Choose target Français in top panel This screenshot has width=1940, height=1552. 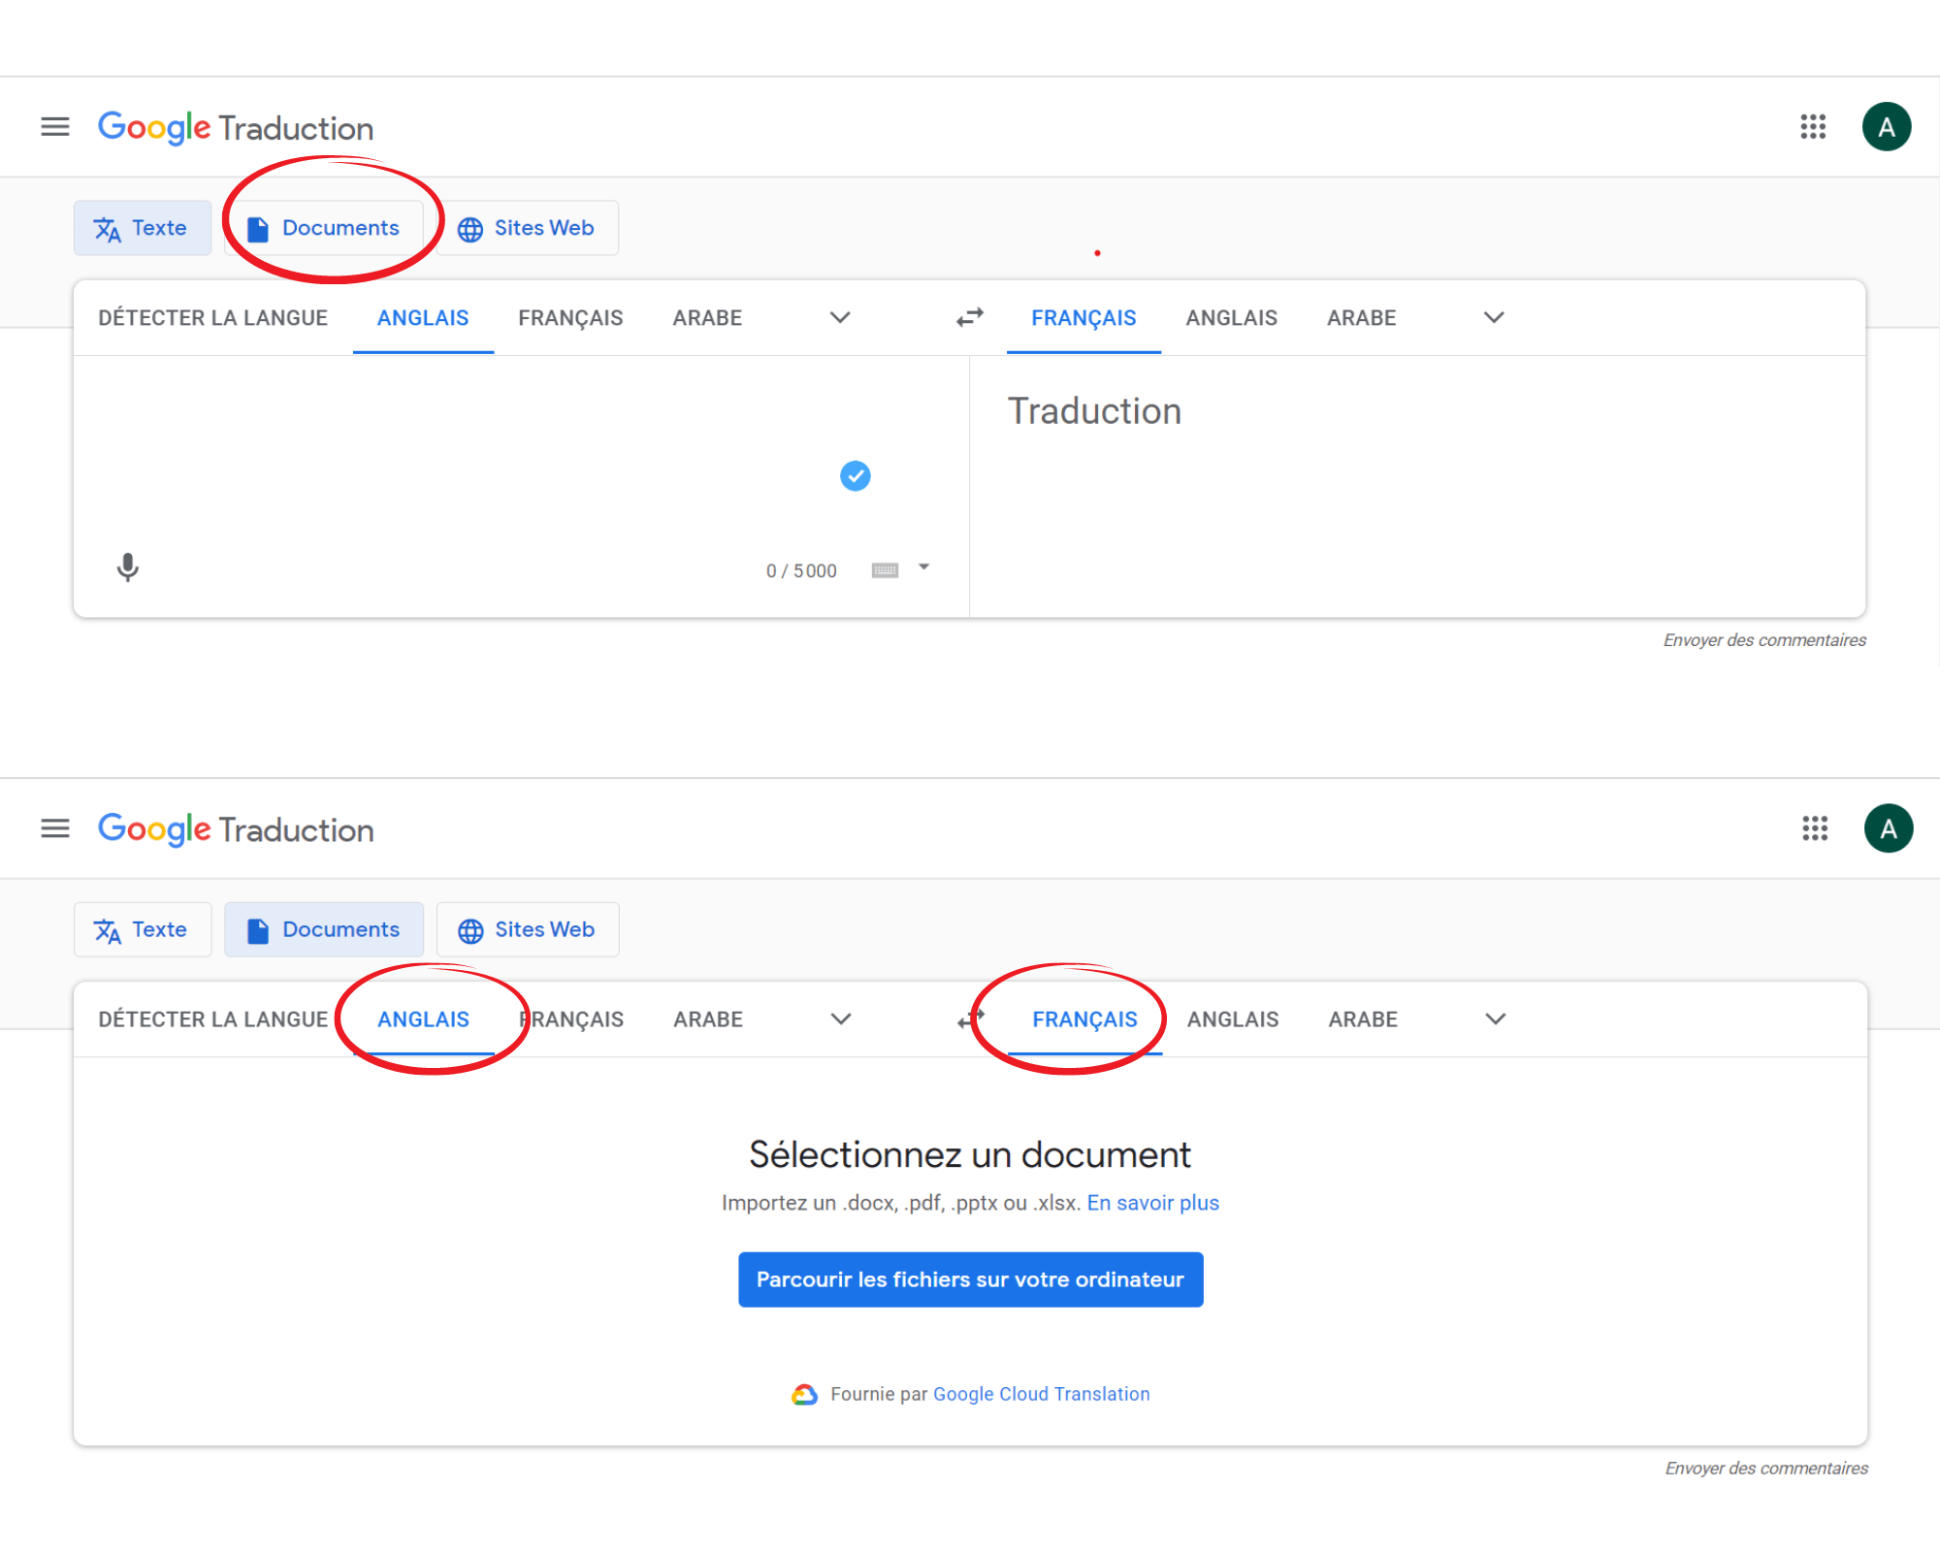tap(1083, 318)
